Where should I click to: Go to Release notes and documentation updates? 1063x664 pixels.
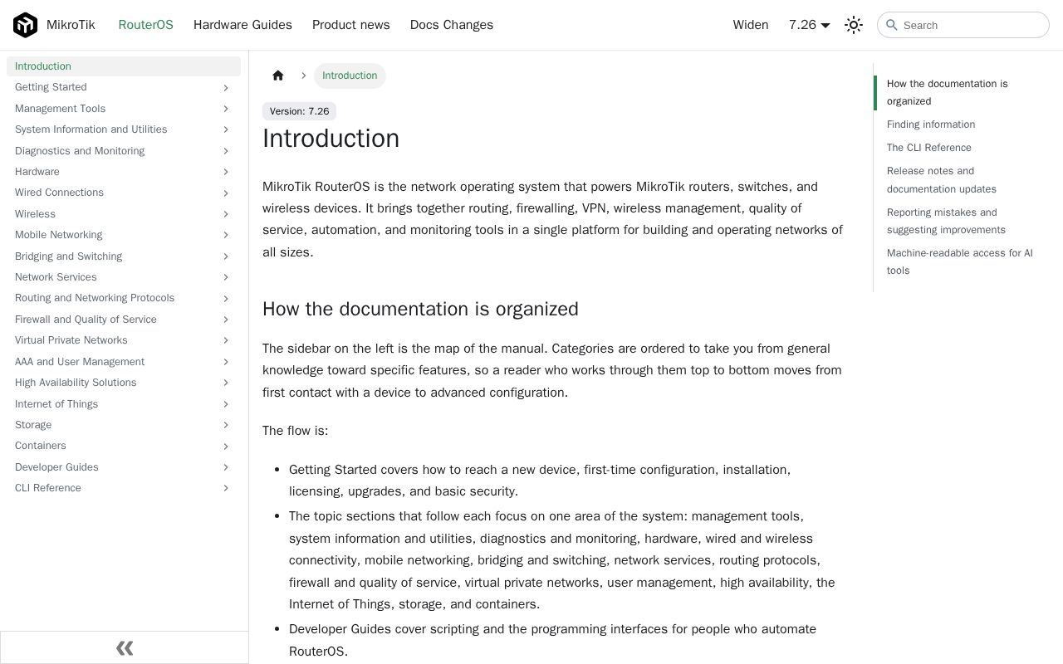pyautogui.click(x=942, y=180)
